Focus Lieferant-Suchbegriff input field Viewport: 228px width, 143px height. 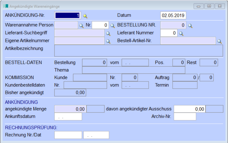[79, 33]
